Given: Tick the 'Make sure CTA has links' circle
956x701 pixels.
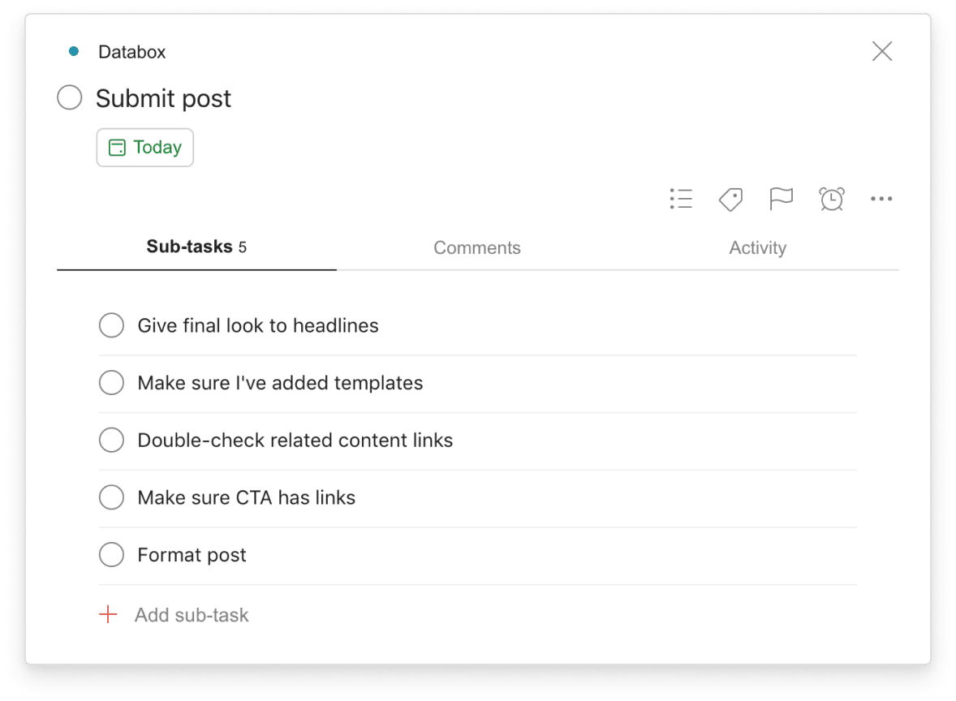Looking at the screenshot, I should (111, 497).
